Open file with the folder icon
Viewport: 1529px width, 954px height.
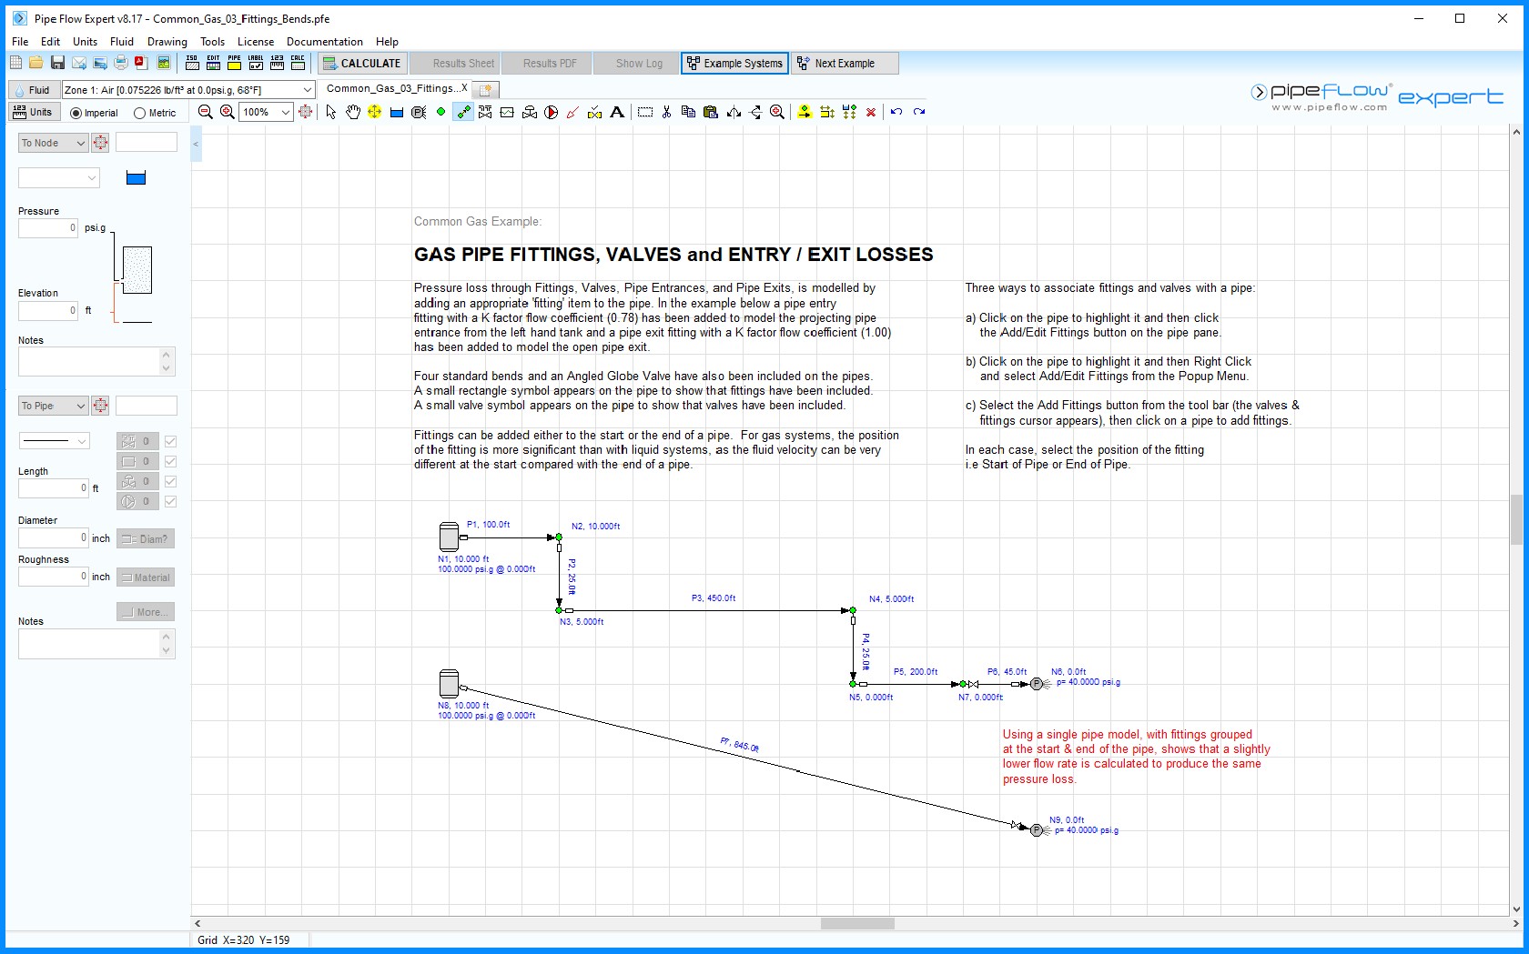click(36, 63)
